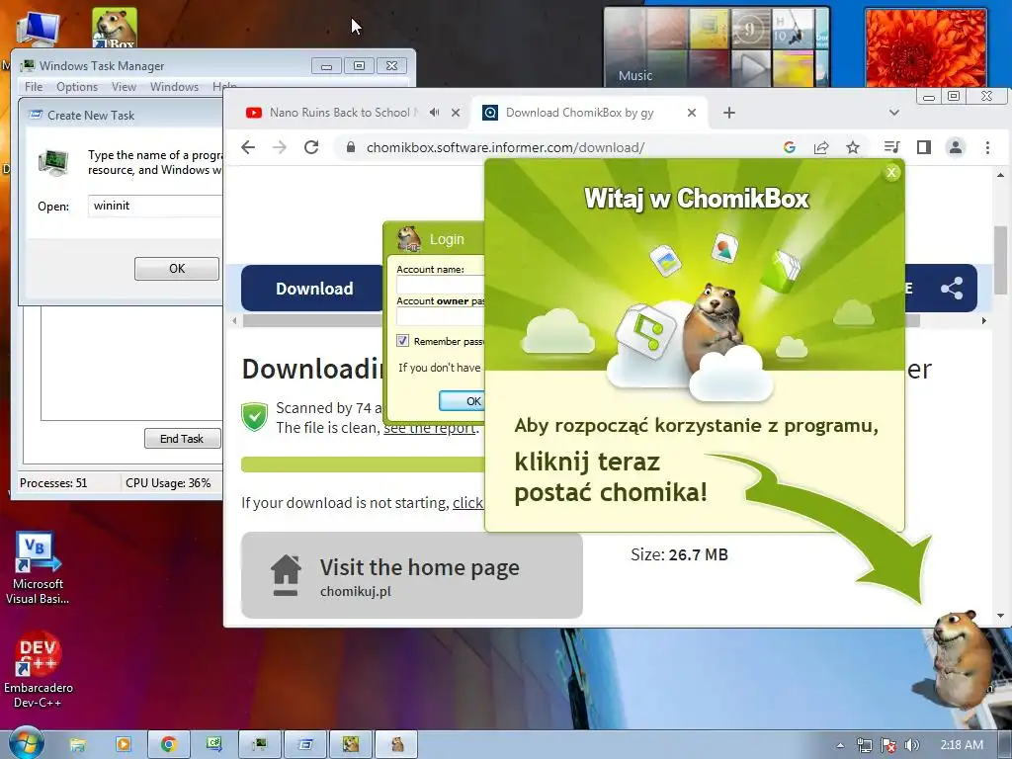Click Visit the home page chomikuj.pl
The height and width of the screenshot is (759, 1012).
coord(412,575)
